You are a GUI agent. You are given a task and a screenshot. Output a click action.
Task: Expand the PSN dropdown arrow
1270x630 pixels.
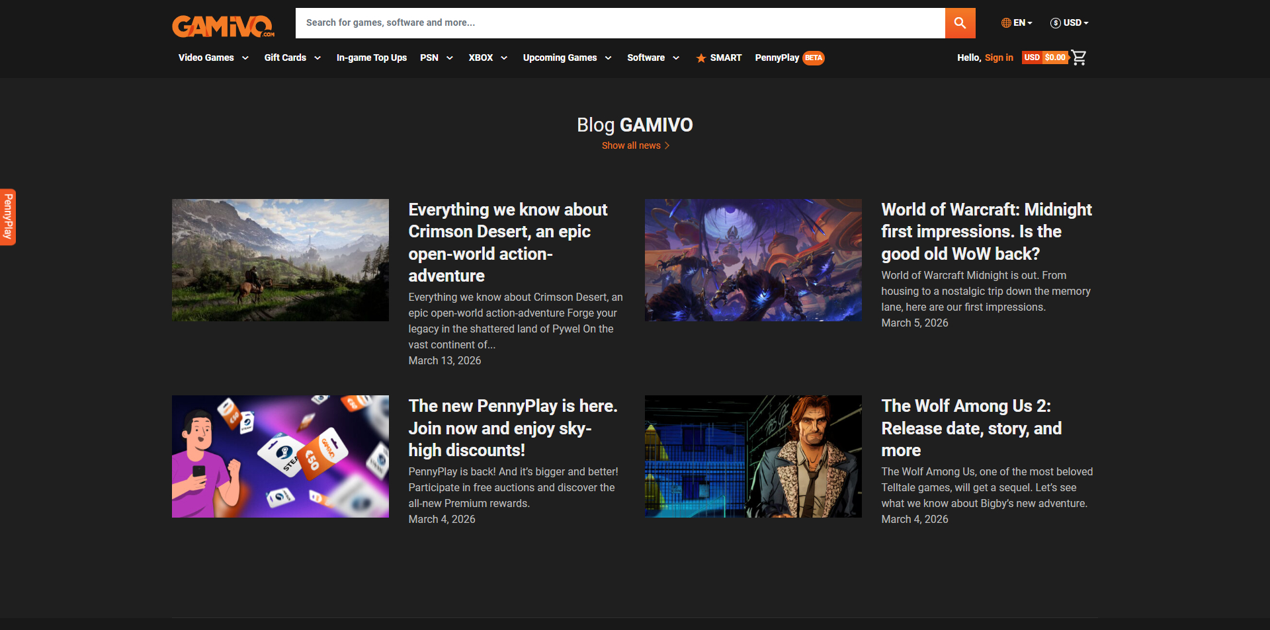[450, 58]
